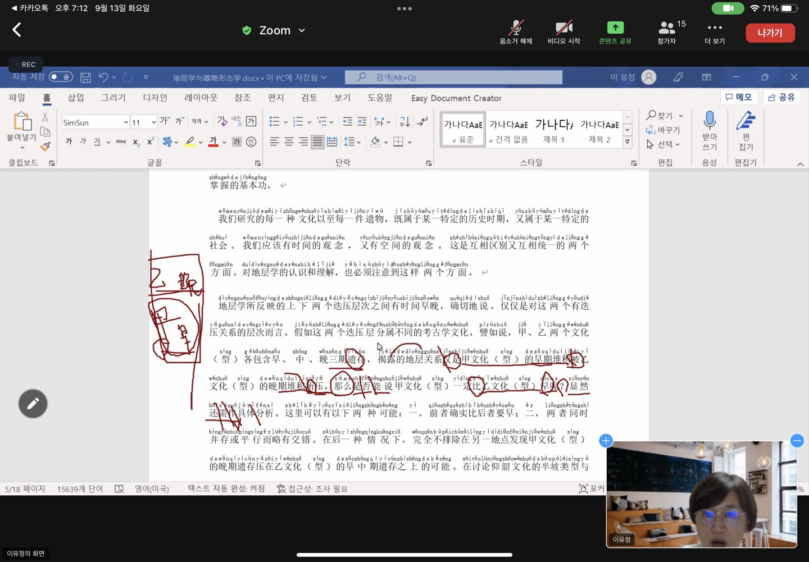The height and width of the screenshot is (562, 809).
Task: Click the Save disk icon
Action: (x=85, y=77)
